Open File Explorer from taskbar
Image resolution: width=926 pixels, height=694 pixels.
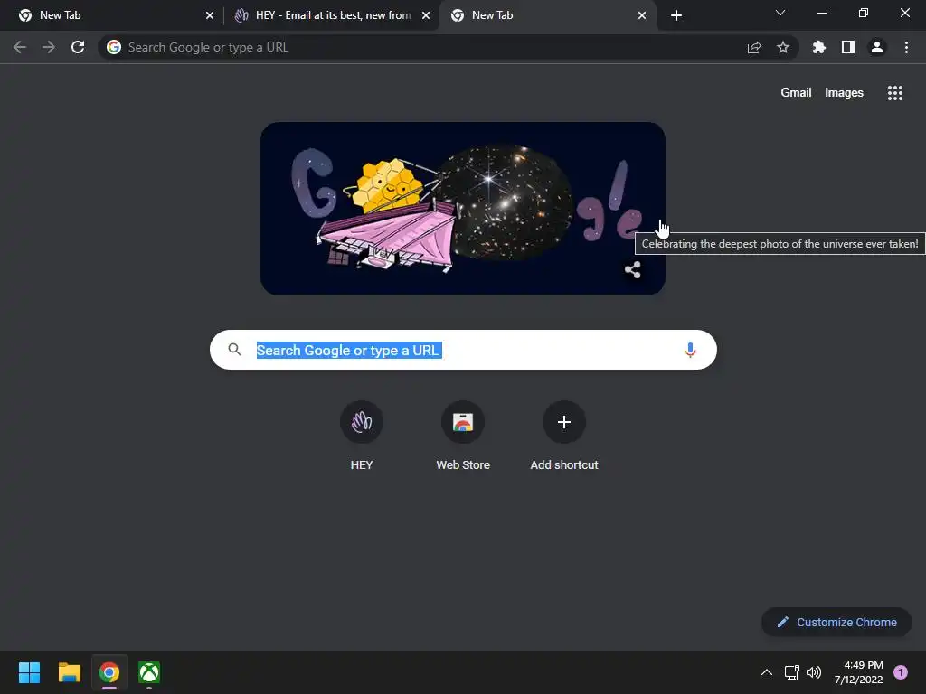point(69,672)
